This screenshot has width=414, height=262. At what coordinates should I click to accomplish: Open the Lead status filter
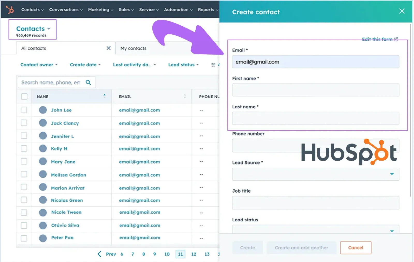183,65
